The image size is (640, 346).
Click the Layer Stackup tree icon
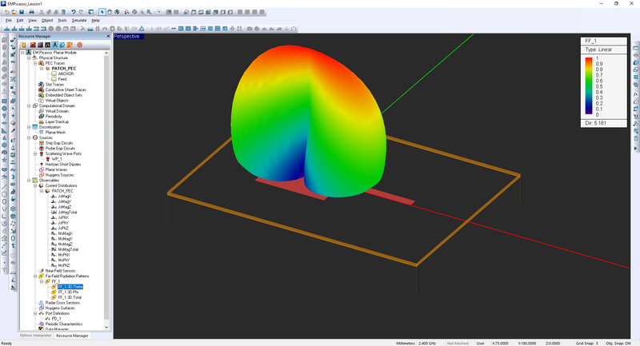click(x=41, y=121)
